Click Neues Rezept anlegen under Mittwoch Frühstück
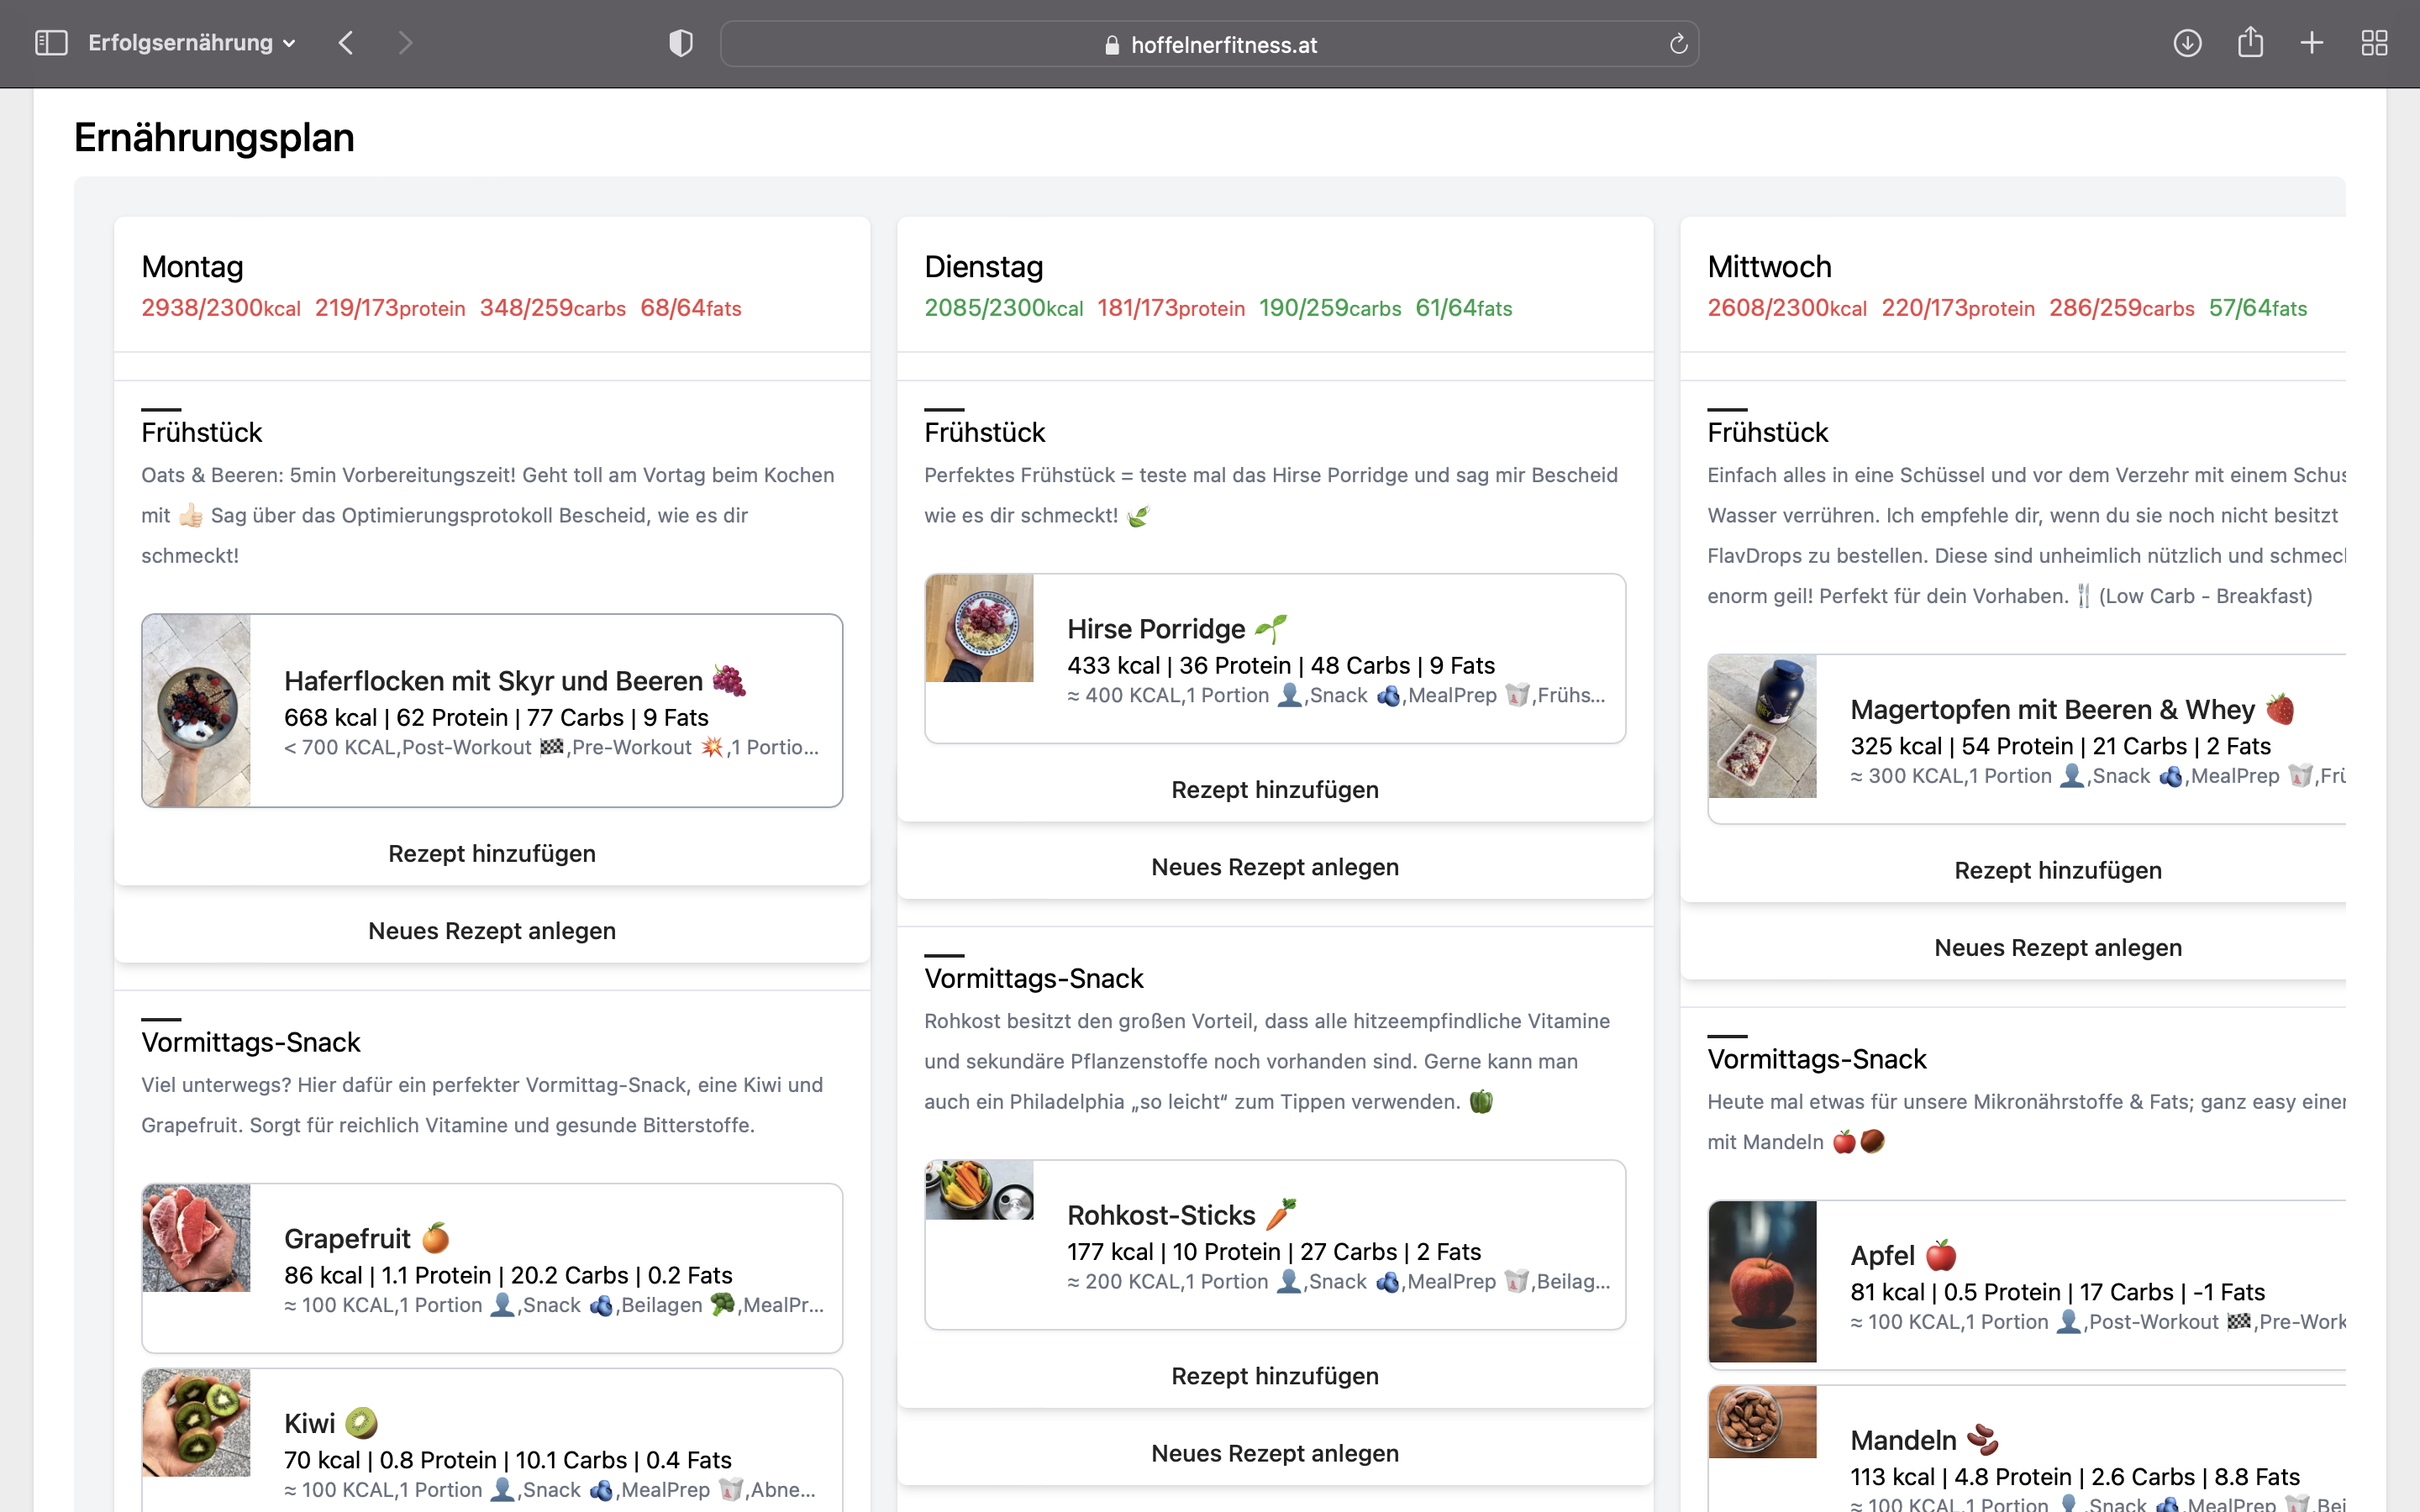The height and width of the screenshot is (1512, 2420). click(x=2058, y=947)
